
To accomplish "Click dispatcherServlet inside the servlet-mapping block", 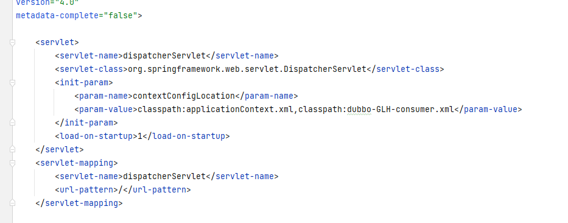I will [164, 176].
